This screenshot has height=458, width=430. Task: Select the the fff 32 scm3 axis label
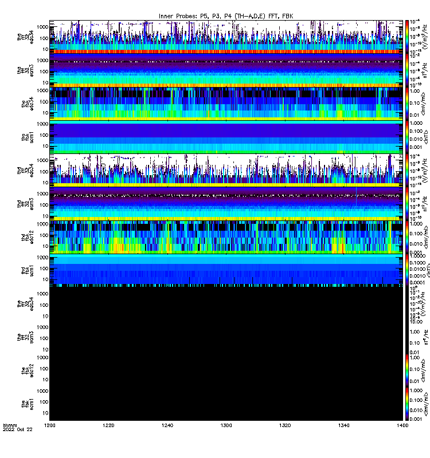[25, 337]
